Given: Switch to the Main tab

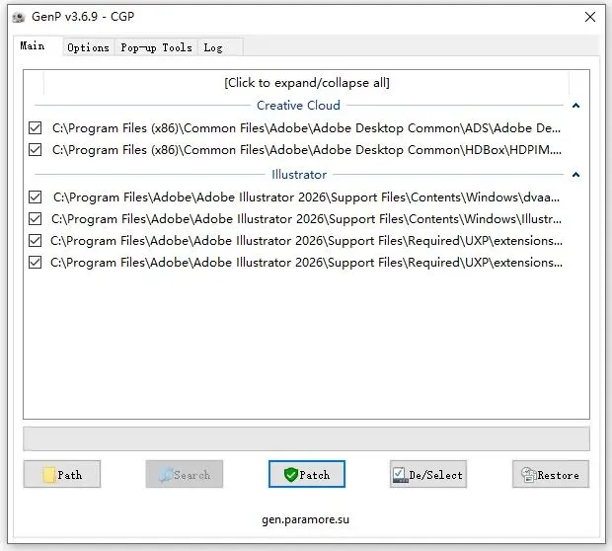Looking at the screenshot, I should [x=38, y=45].
